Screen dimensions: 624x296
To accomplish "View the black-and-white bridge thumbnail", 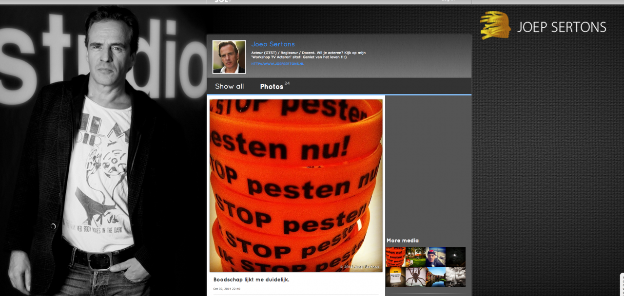I will pyautogui.click(x=455, y=277).
